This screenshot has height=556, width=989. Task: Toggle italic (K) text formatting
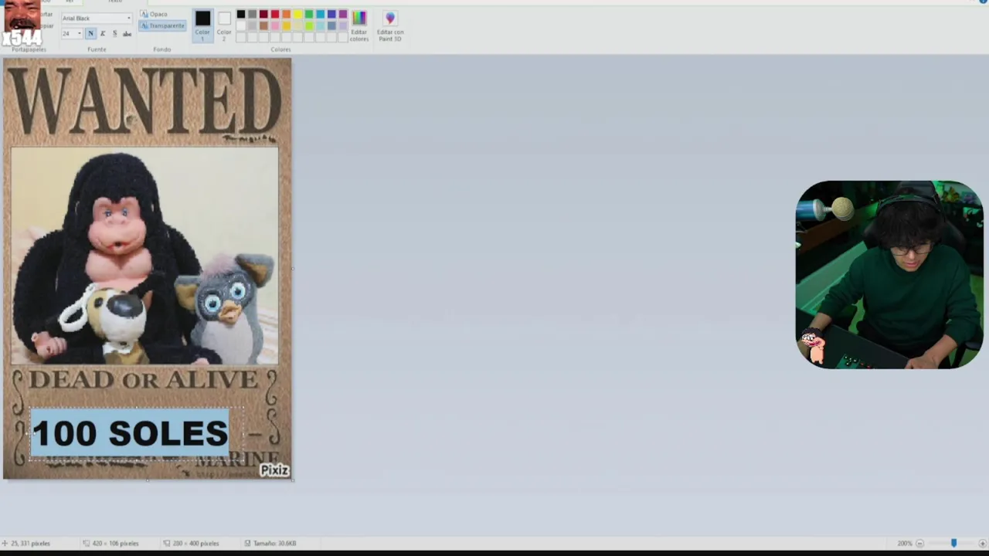click(x=103, y=33)
